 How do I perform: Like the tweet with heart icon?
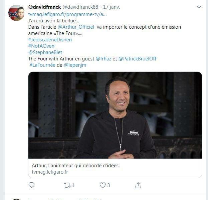coord(103,185)
